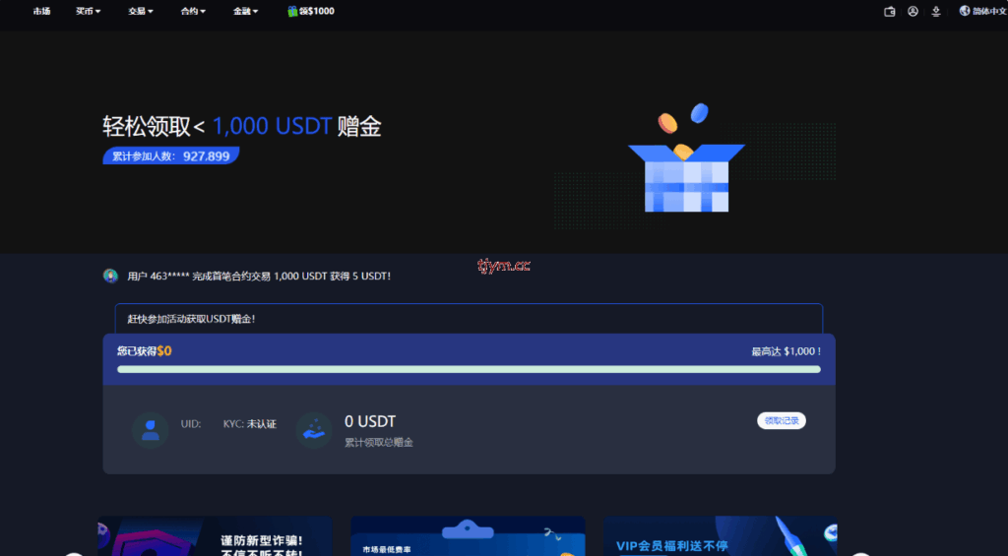Viewport: 1008px width, 556px height.
Task: Click the bonus progress bar
Action: click(x=469, y=369)
